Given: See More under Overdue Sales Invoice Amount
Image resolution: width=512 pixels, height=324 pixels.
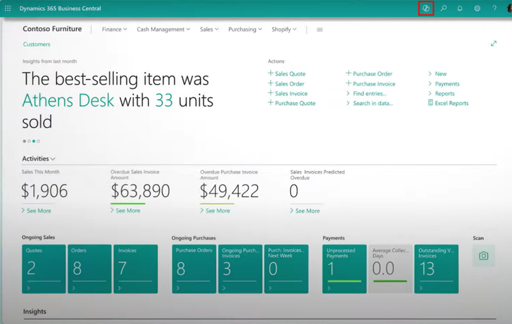Looking at the screenshot, I should click(x=125, y=211).
